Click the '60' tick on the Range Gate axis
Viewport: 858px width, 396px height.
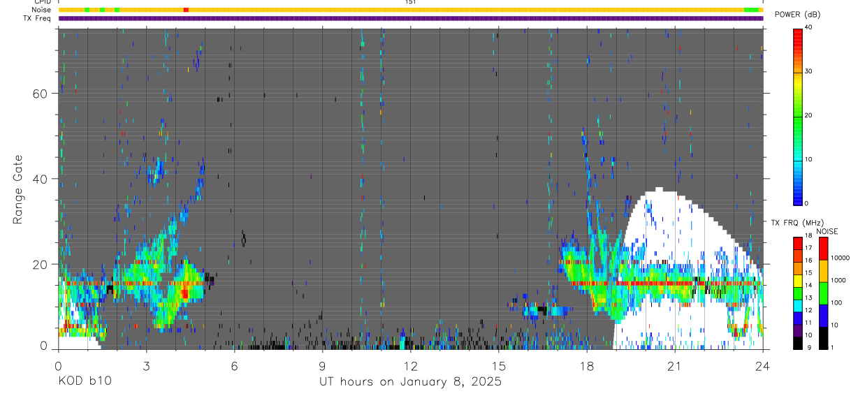41,94
